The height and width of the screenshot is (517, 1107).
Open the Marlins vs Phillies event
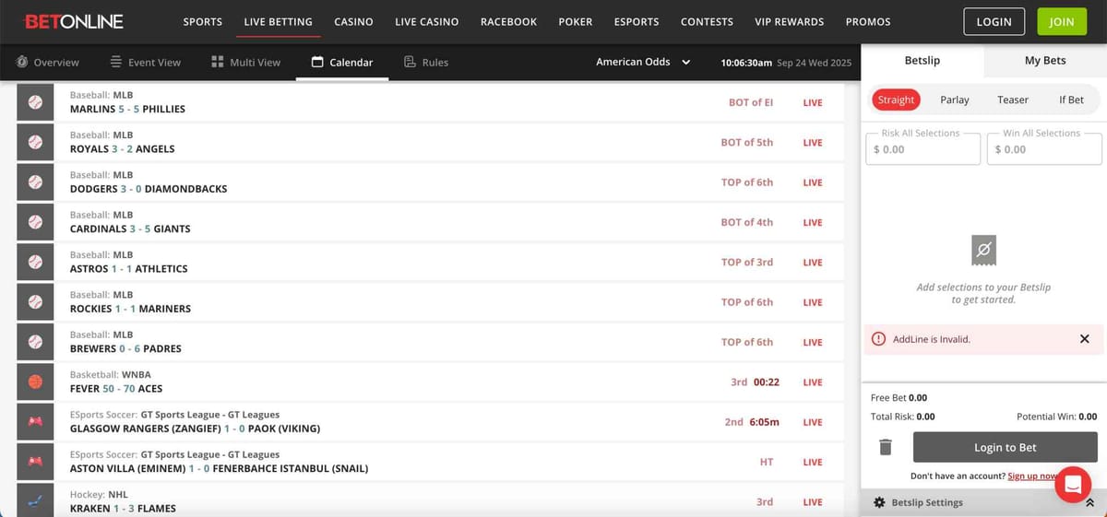click(x=430, y=102)
